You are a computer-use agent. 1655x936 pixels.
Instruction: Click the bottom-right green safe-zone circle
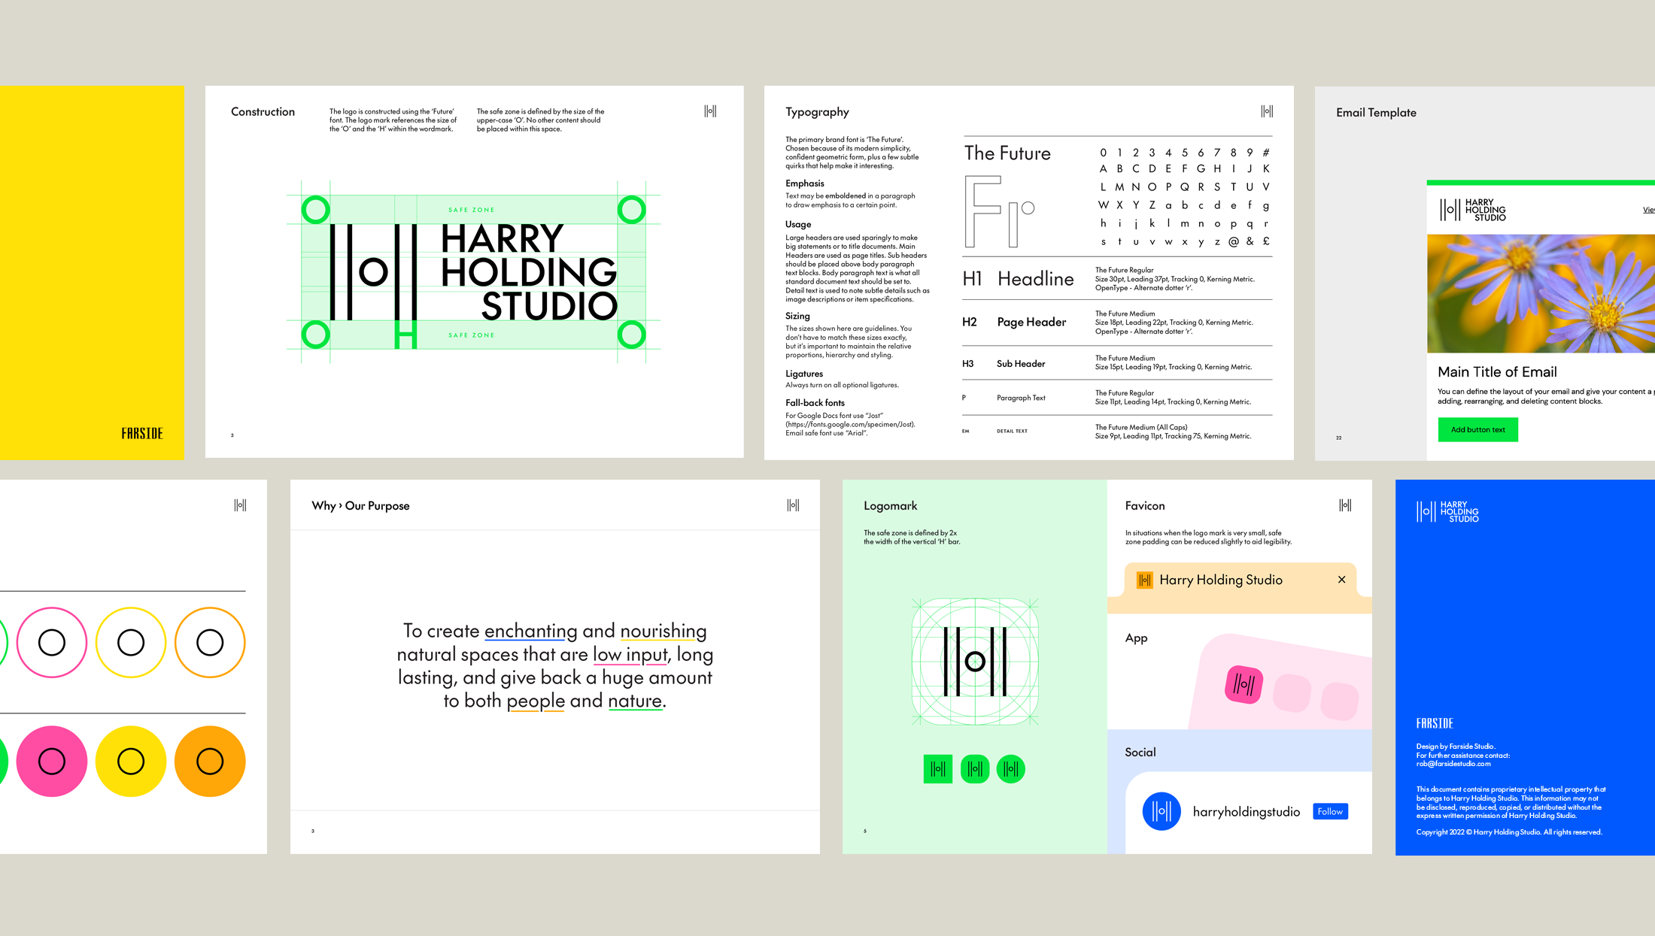(631, 335)
